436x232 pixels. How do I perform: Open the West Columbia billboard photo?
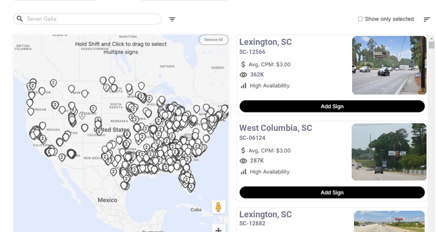coord(389,152)
